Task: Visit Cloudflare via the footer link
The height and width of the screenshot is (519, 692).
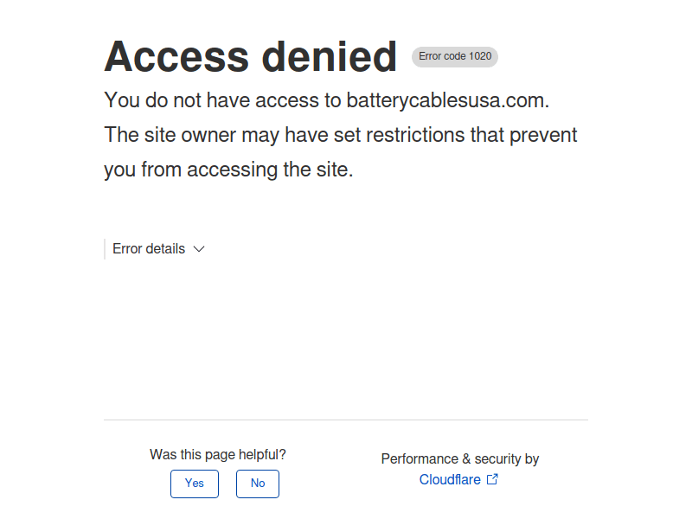Action: [450, 479]
